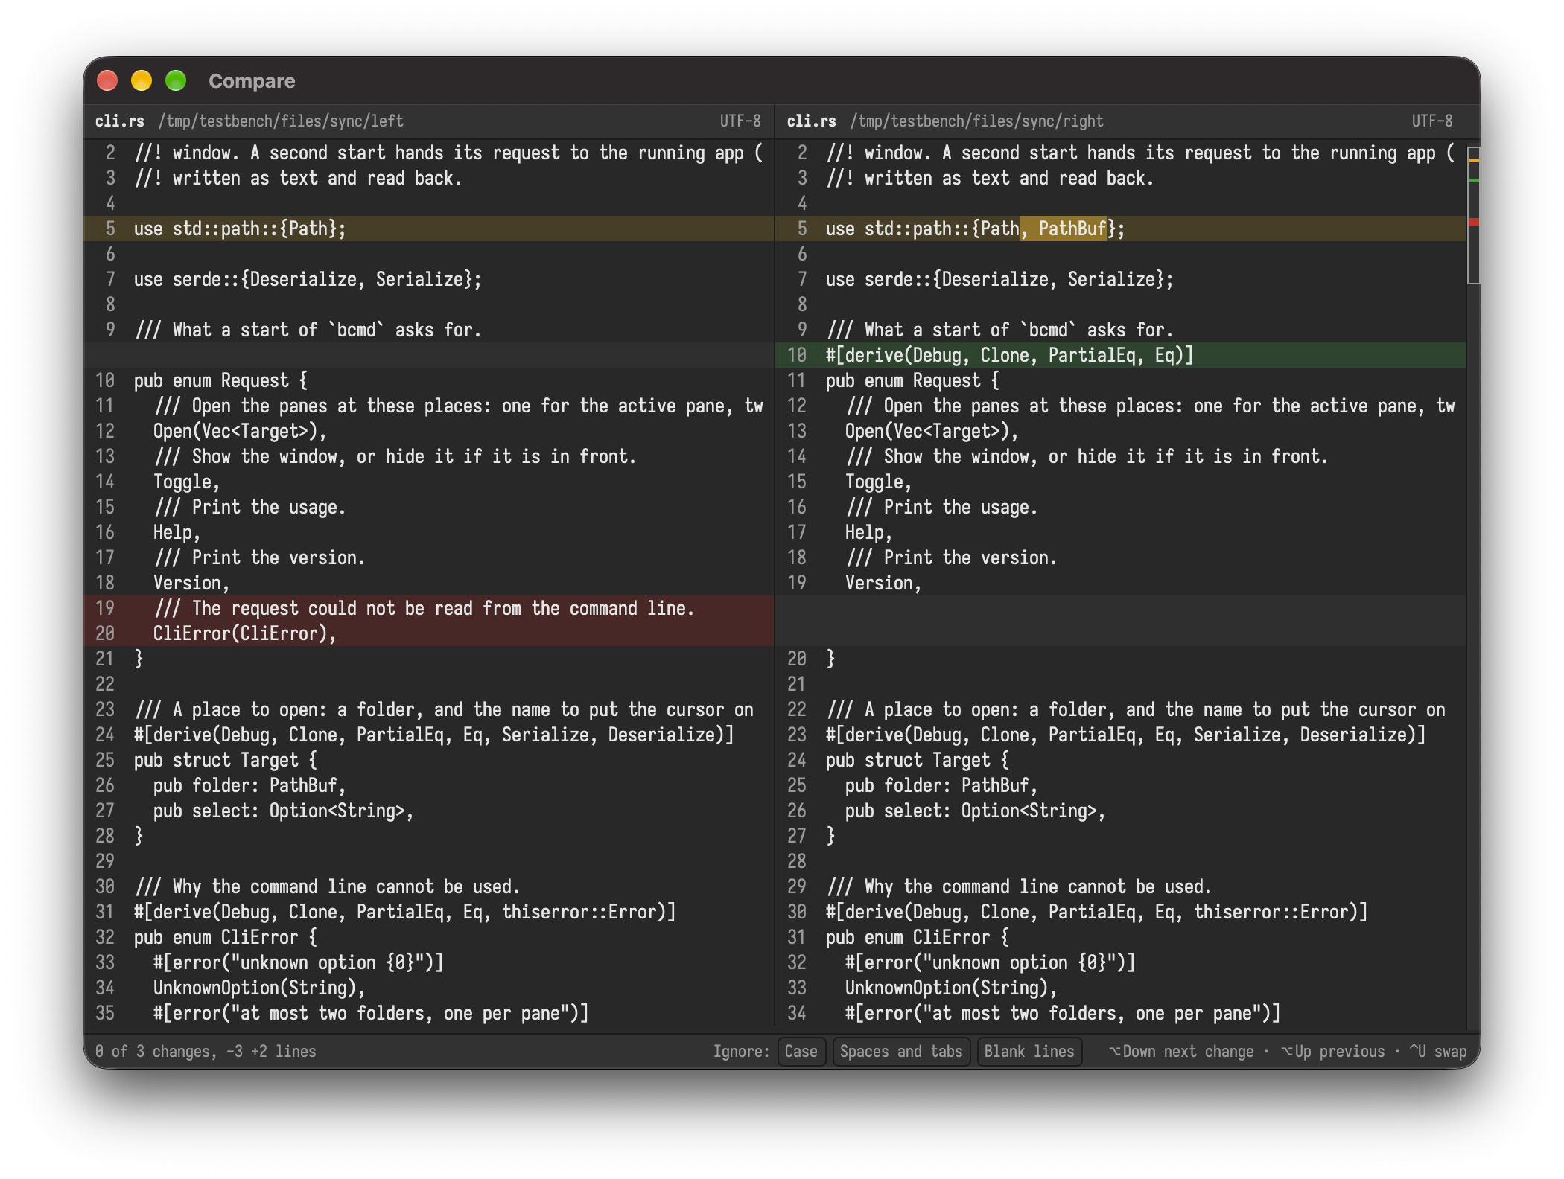The width and height of the screenshot is (1564, 1179).
Task: Toggle Ignore Blank lines option
Action: coord(1029,1051)
